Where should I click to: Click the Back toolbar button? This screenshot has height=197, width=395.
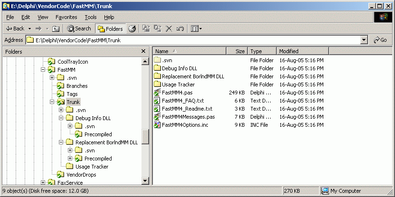click(15, 28)
